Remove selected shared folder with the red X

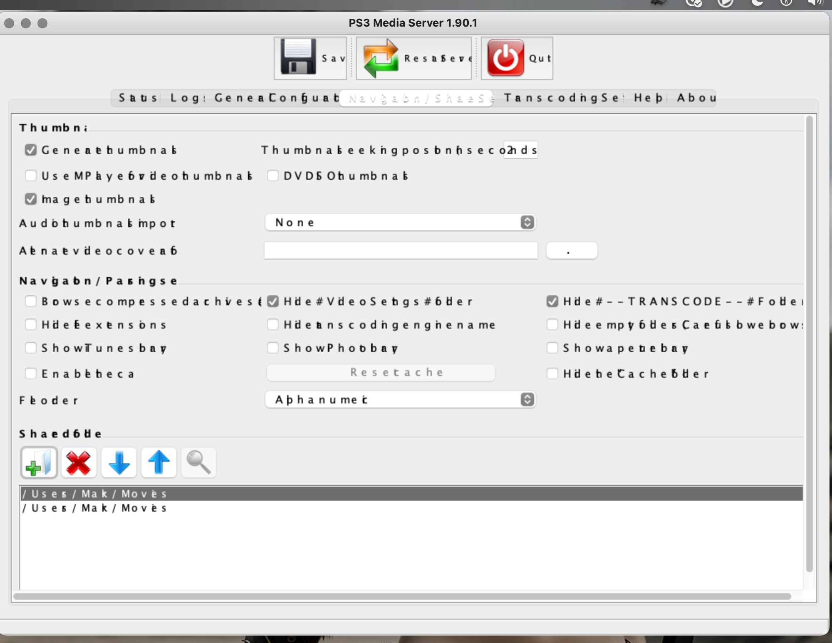pos(79,462)
